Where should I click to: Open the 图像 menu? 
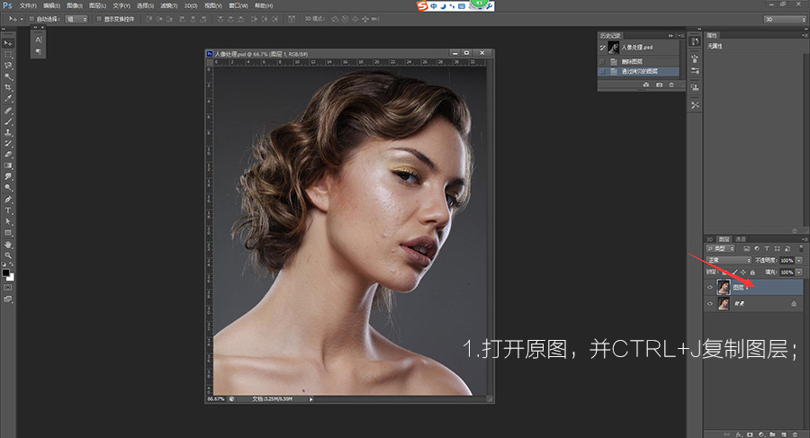74,5
